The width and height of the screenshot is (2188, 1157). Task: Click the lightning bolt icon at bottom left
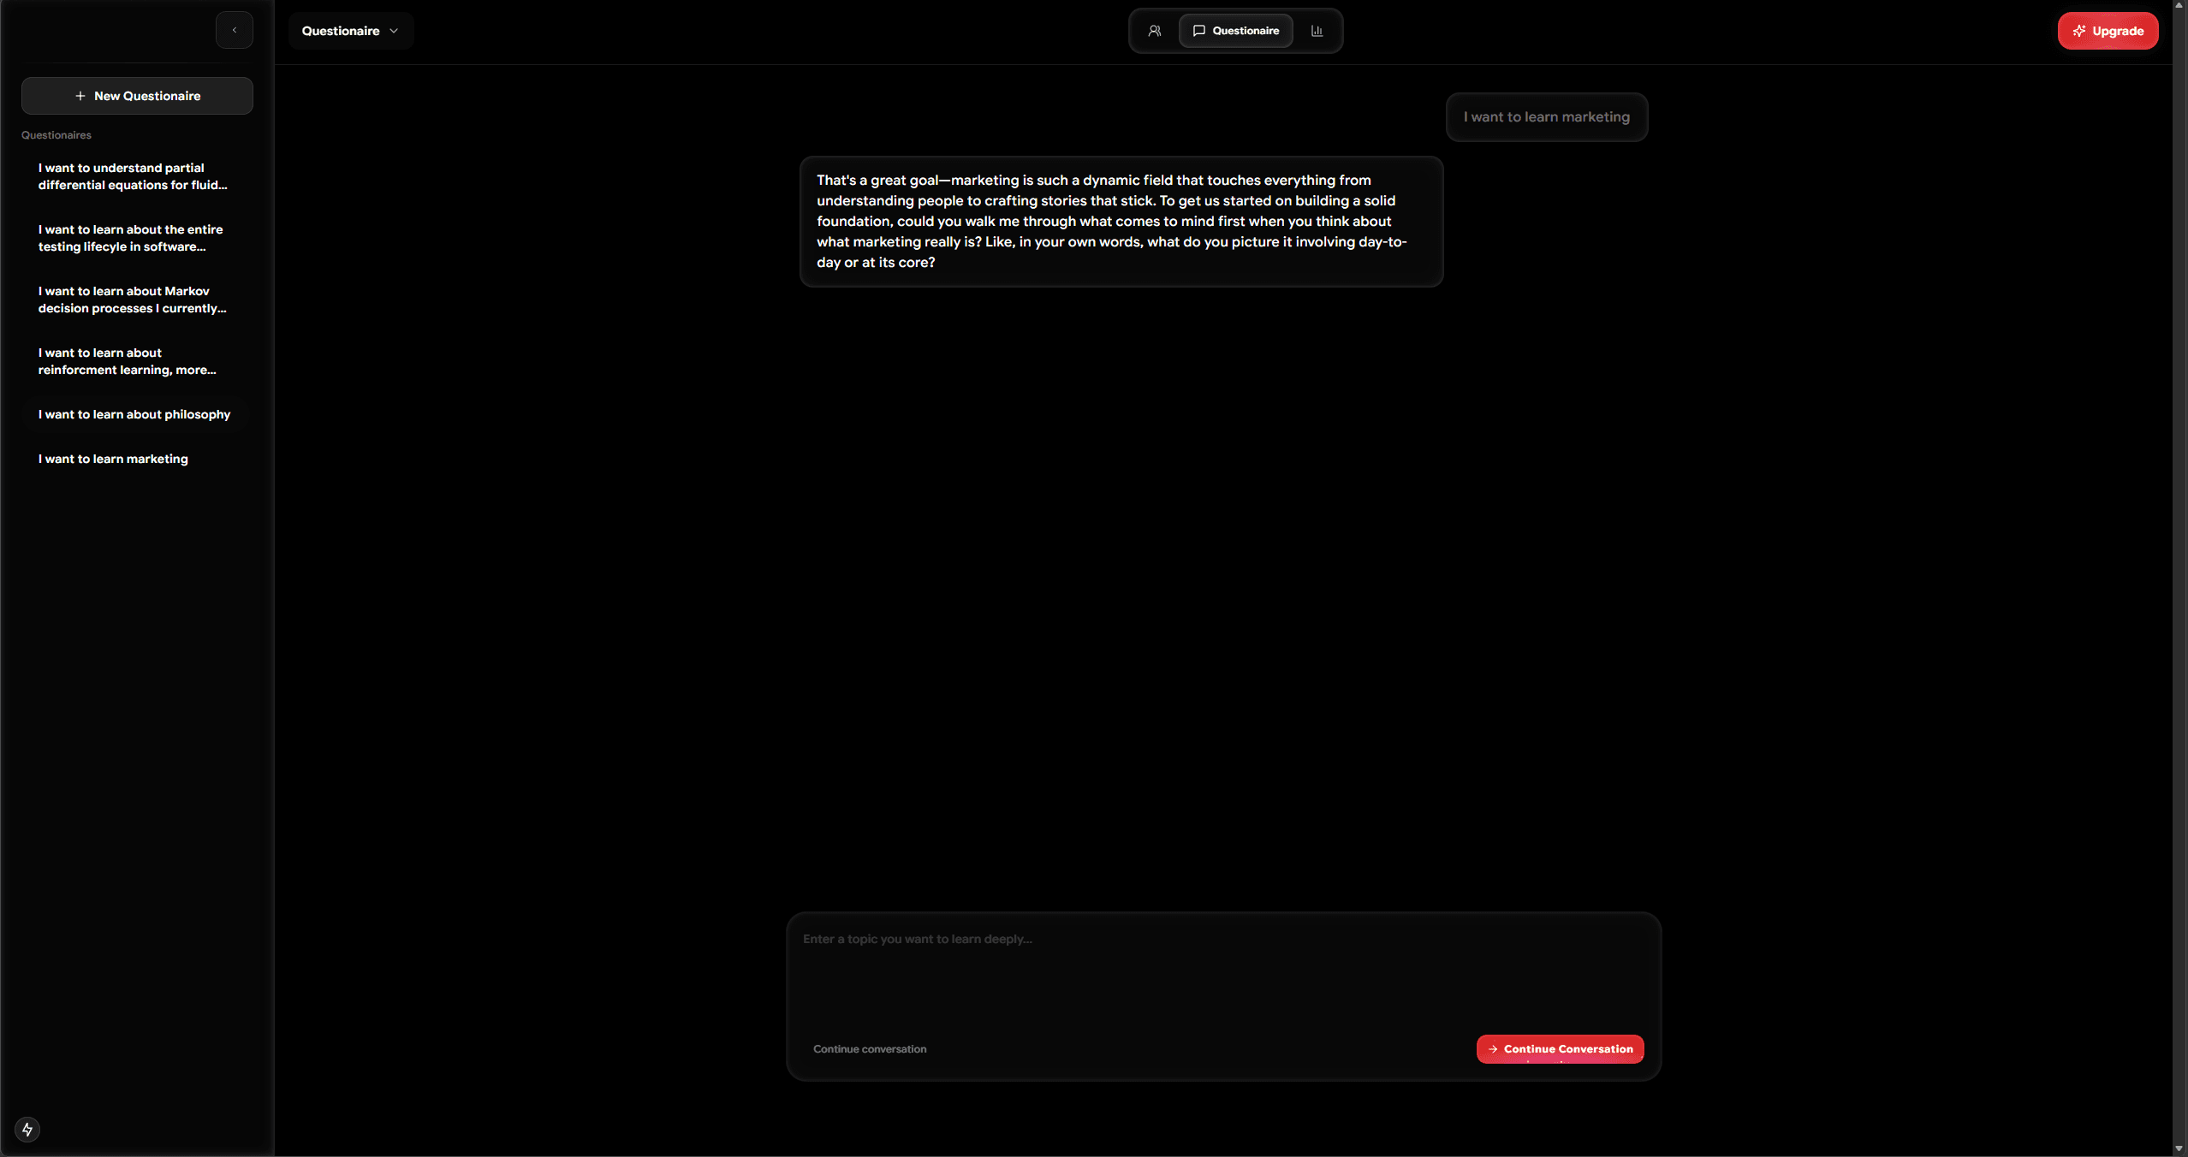27,1129
